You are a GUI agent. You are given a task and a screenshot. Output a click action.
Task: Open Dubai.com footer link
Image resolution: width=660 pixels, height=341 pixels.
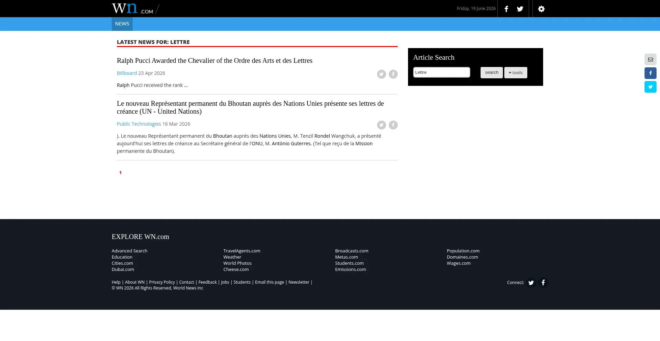pos(123,270)
